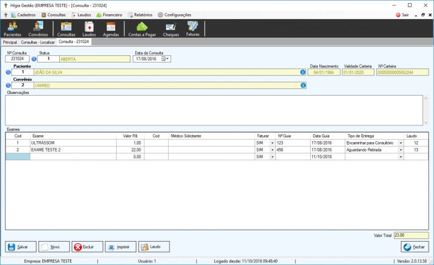Click the Data Nascimento field 04/01/1984
Image resolution: width=434 pixels, height=265 pixels.
[x=324, y=72]
